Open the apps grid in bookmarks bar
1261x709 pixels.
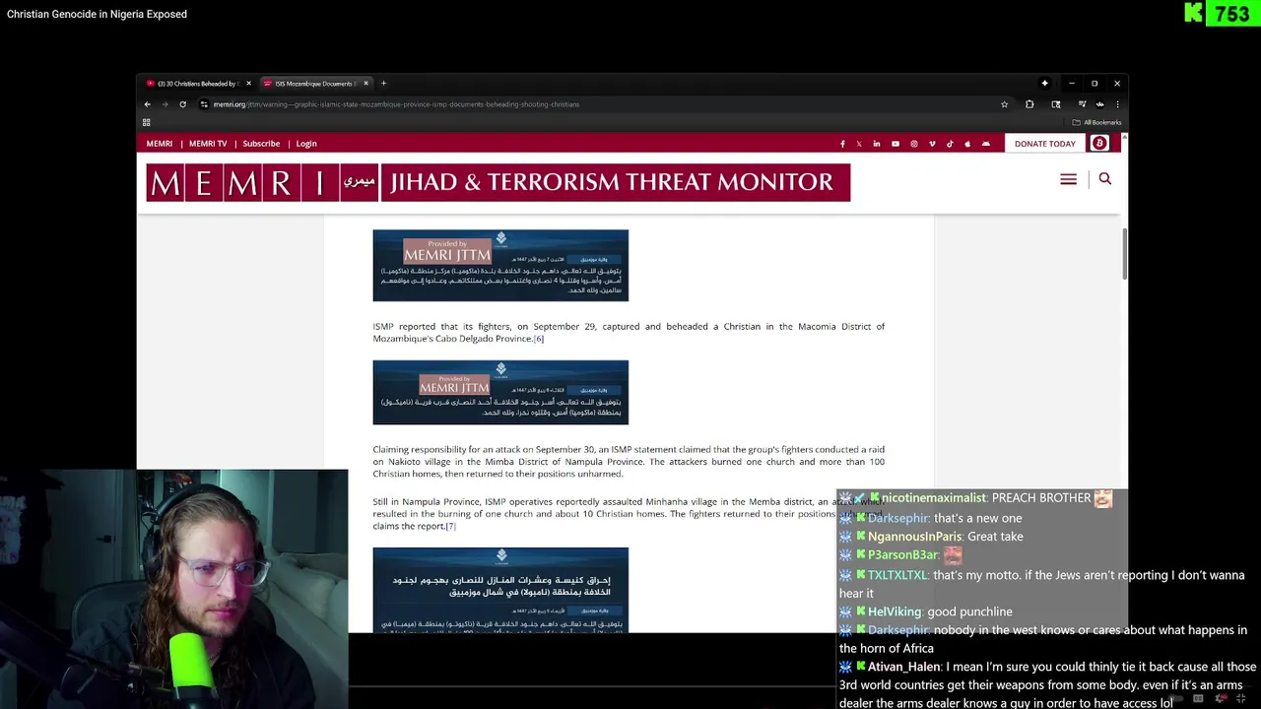(146, 122)
